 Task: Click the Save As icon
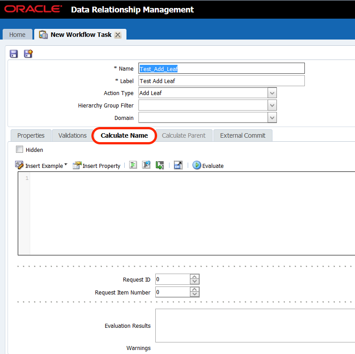click(28, 54)
